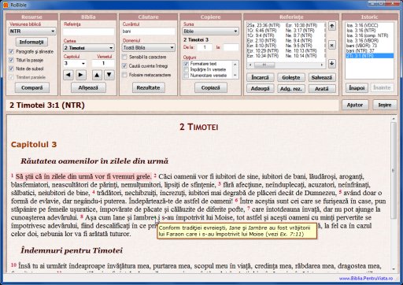Screen dimensions: 403x285
Task: Enable Numerotare versete option
Action: 186,76
